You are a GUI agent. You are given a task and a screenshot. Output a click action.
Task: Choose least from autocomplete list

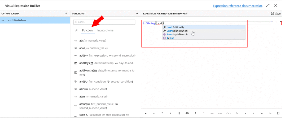[x=204, y=38]
